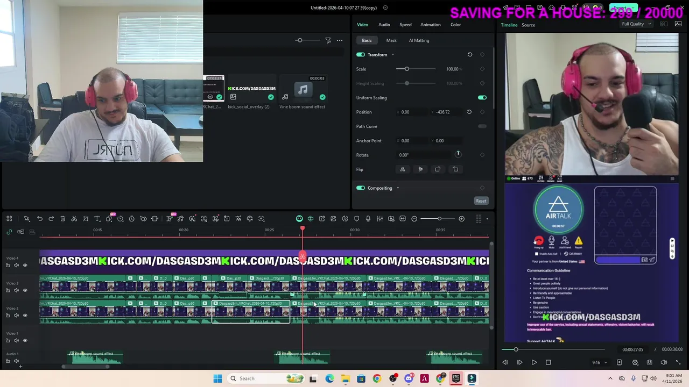Adjust the timeline zoom slider
The width and height of the screenshot is (689, 387).
439,219
